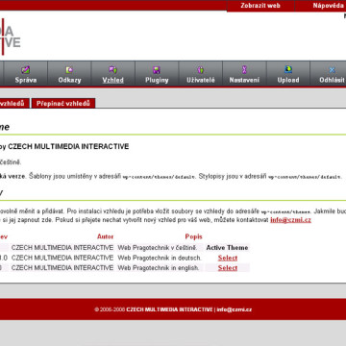Go to the Vzhled menu label
Viewport: 346px width, 346px height.
coord(113,80)
